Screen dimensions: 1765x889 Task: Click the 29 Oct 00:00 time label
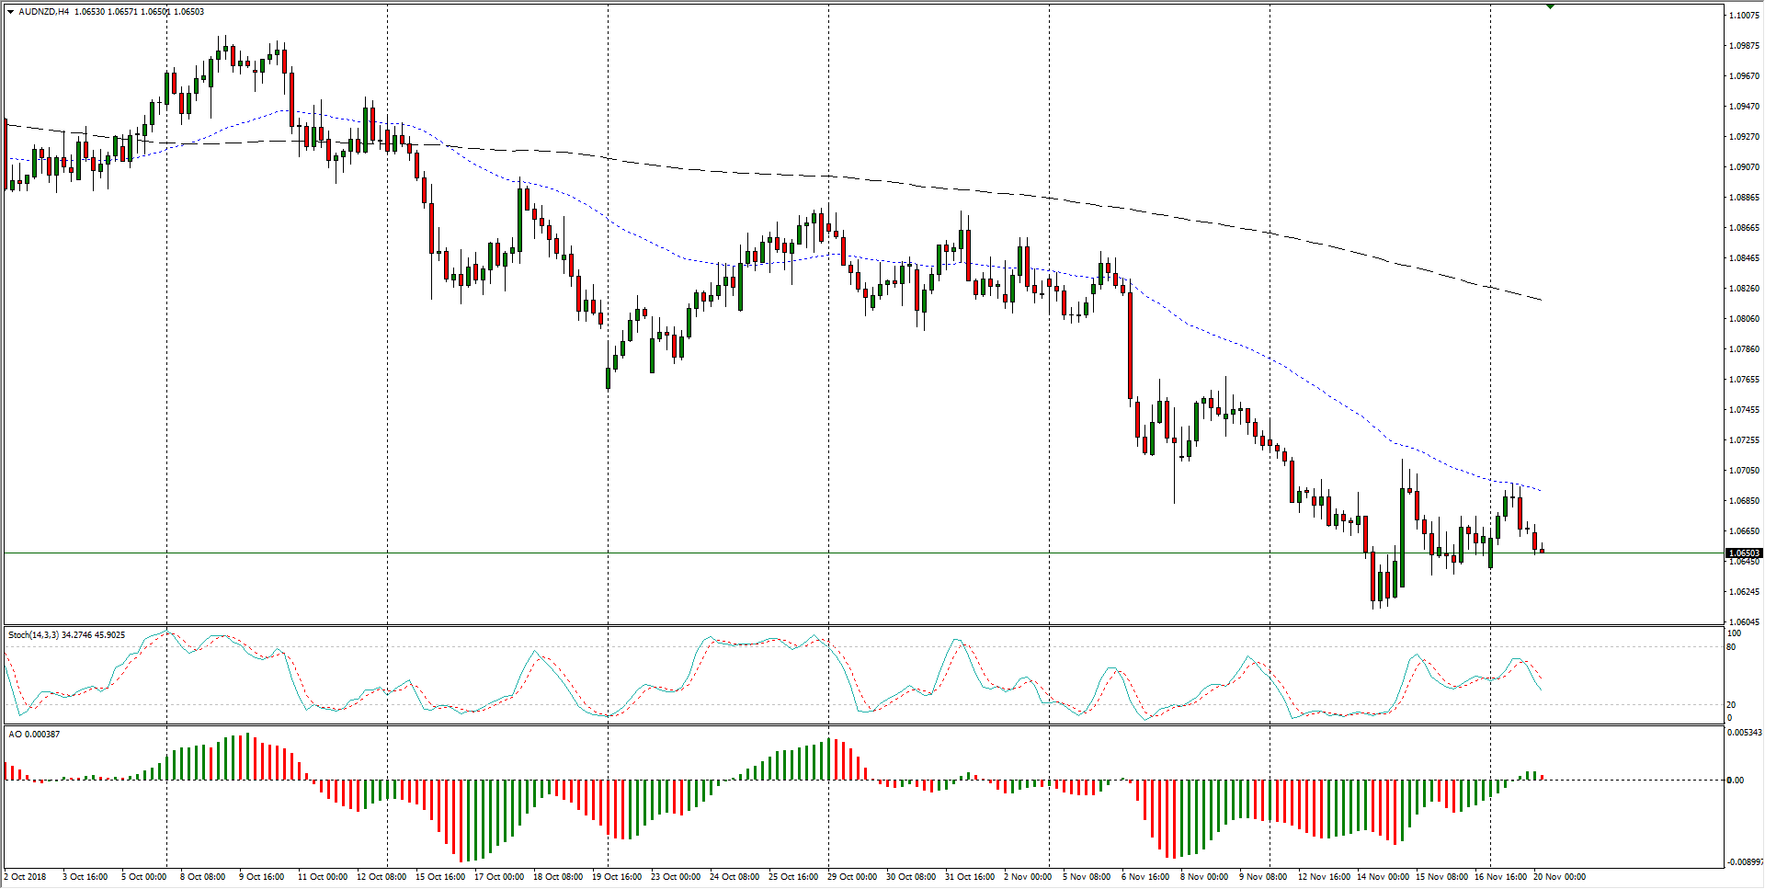click(x=852, y=876)
